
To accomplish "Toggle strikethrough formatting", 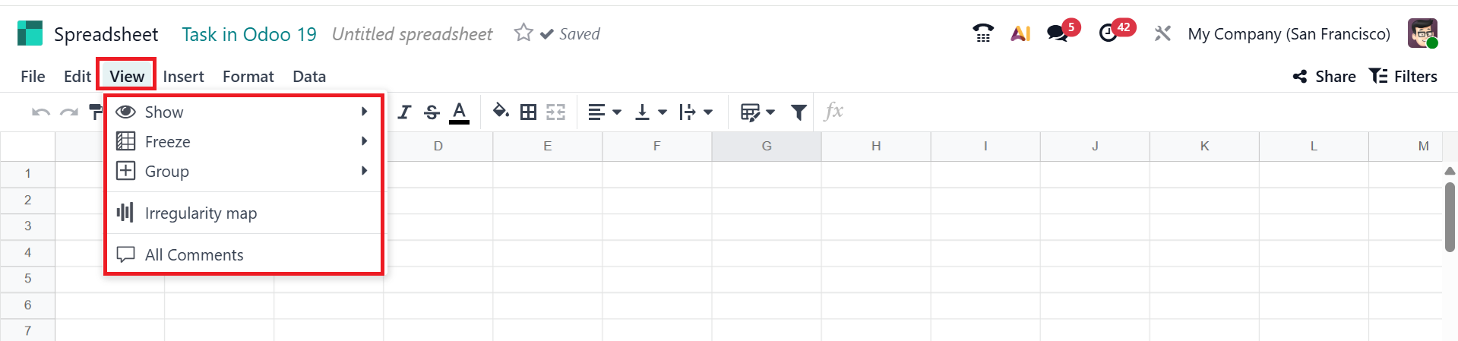I will (x=432, y=112).
